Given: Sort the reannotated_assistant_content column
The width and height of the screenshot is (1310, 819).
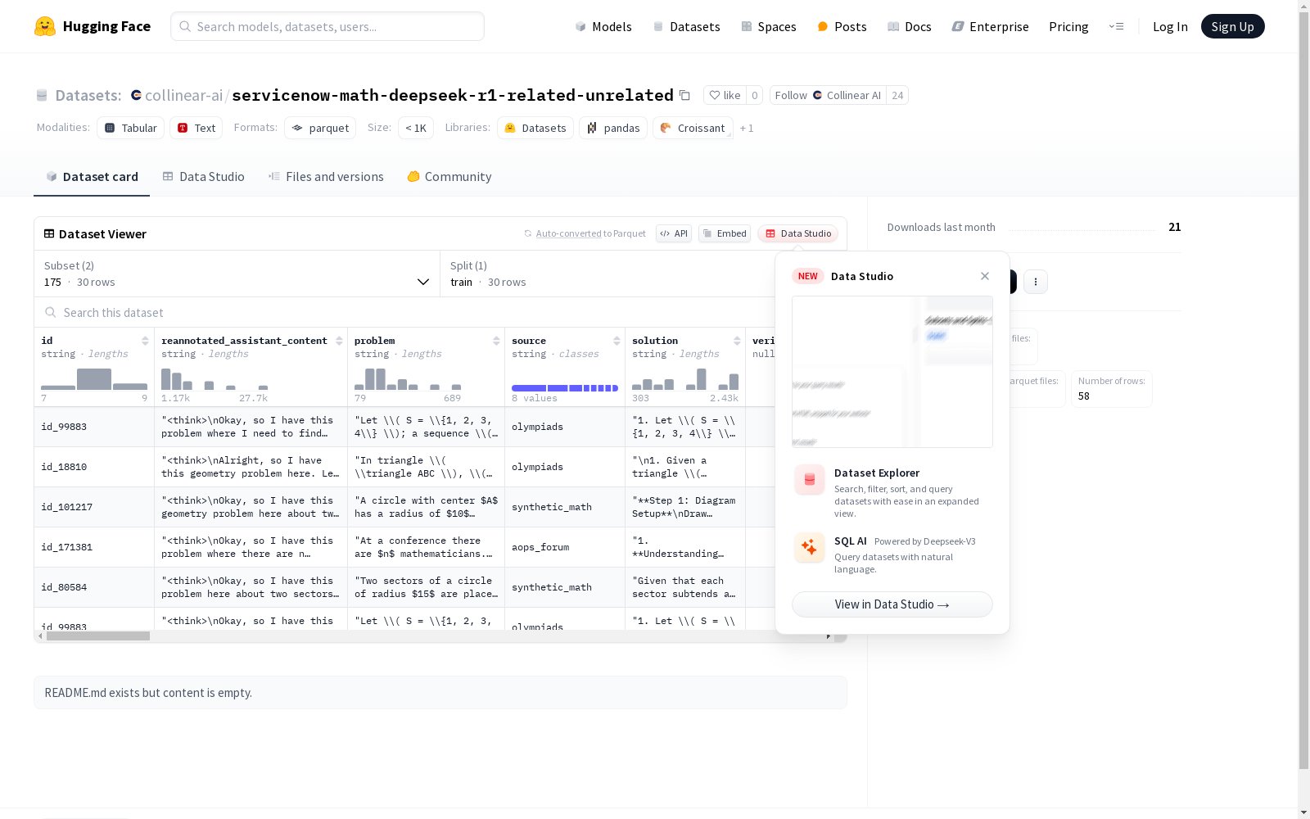Looking at the screenshot, I should pyautogui.click(x=339, y=341).
